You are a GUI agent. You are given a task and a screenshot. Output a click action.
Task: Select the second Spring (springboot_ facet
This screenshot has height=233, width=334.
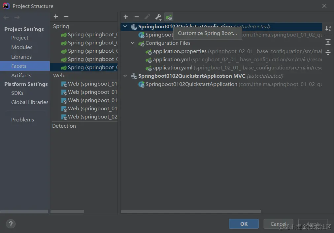pos(84,43)
